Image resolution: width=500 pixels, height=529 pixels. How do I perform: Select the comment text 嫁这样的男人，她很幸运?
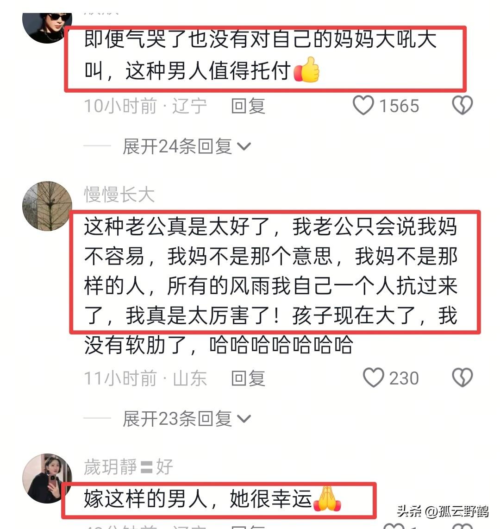point(198,499)
